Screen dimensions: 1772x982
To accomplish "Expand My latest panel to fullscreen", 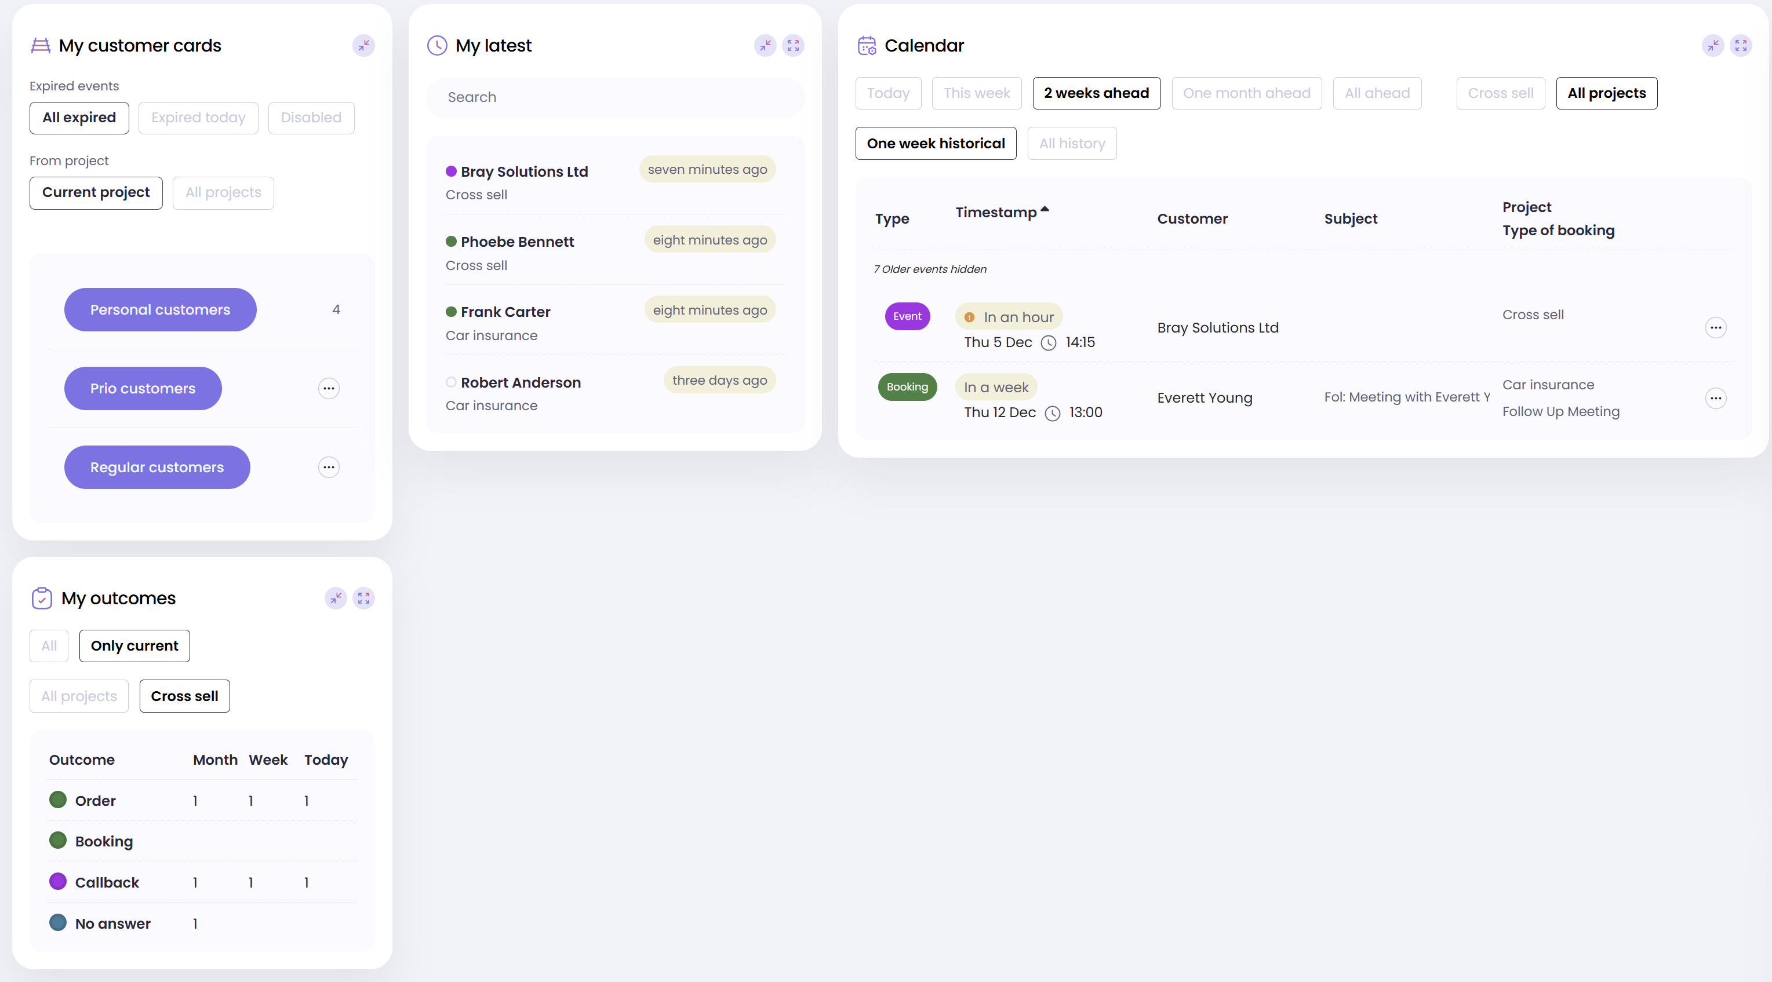I will [x=793, y=45].
